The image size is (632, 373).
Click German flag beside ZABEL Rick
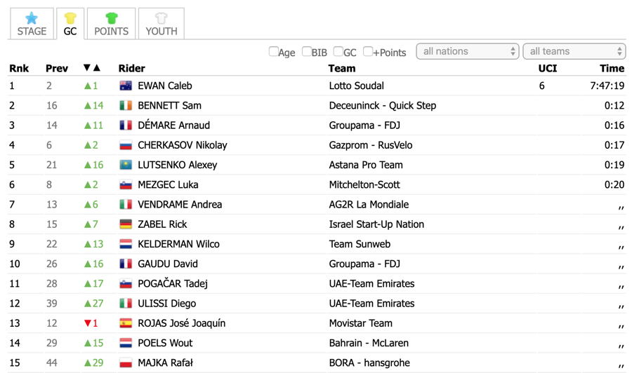pyautogui.click(x=126, y=224)
